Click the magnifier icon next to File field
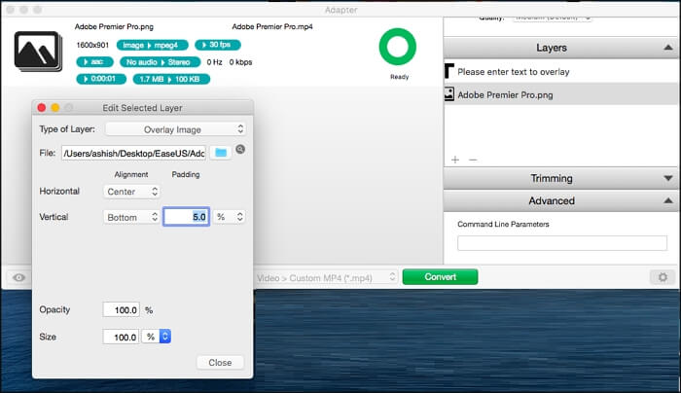681x393 pixels. (x=240, y=150)
